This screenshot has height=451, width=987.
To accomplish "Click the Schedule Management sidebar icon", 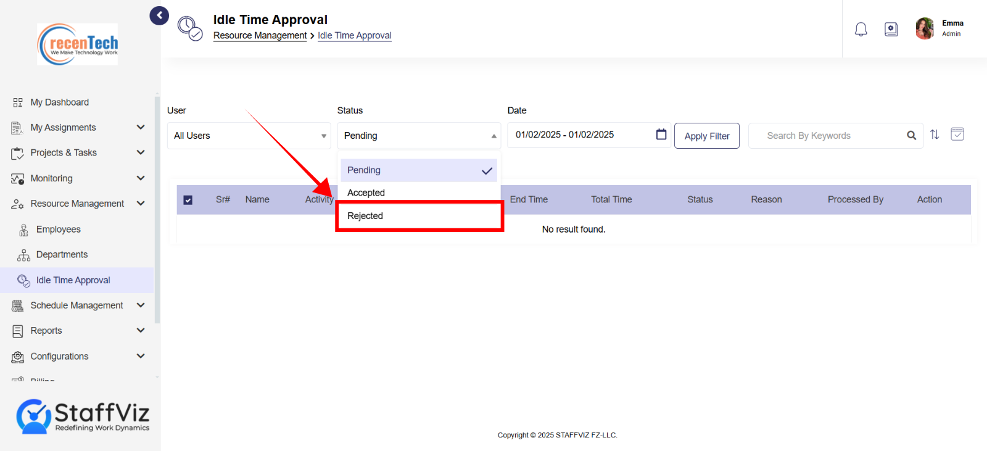I will point(17,305).
